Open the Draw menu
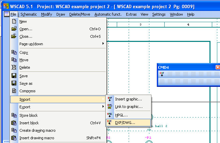220x143 pixels. tap(61, 14)
